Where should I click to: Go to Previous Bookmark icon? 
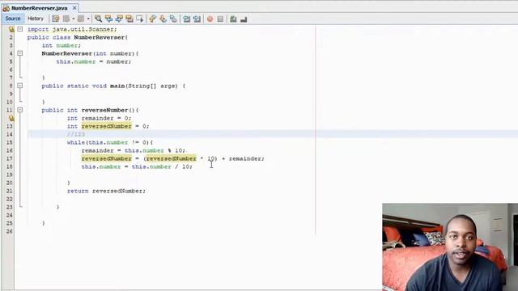(152, 19)
